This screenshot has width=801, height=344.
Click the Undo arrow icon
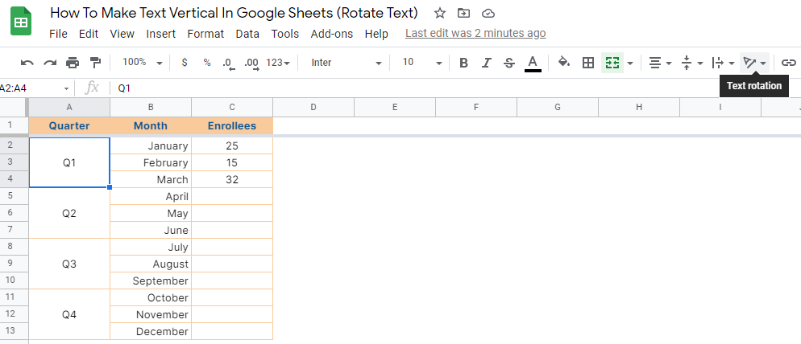(x=27, y=63)
